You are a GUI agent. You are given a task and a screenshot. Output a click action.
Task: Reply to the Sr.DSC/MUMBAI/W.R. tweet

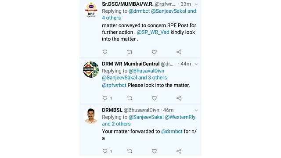point(105,52)
